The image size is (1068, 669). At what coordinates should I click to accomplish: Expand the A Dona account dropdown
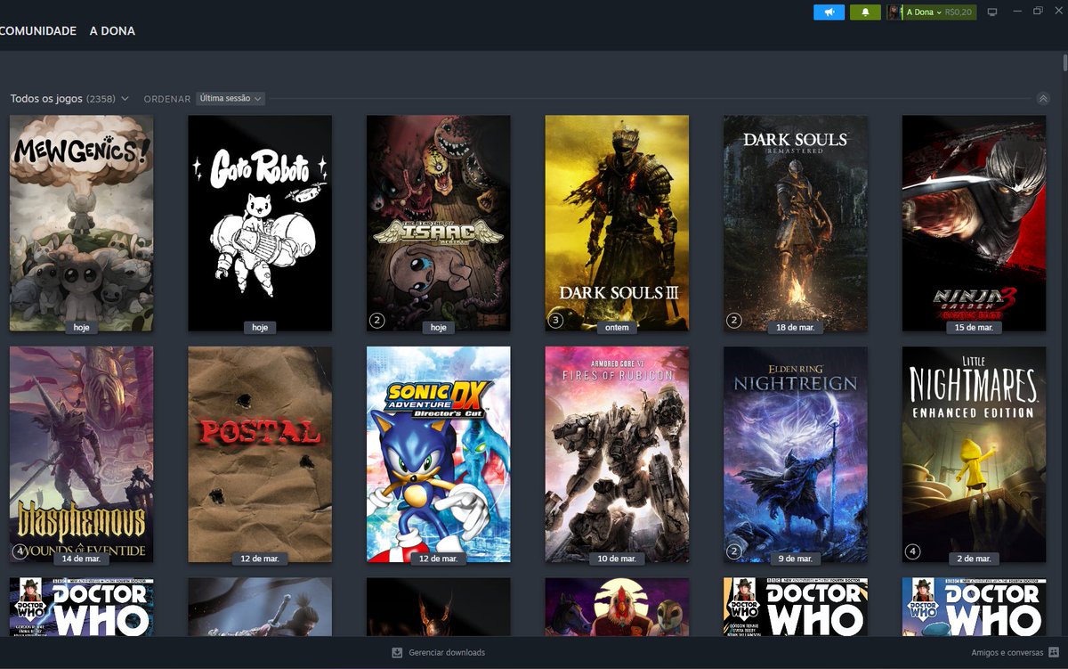pyautogui.click(x=924, y=12)
